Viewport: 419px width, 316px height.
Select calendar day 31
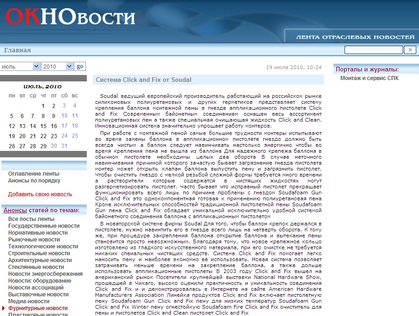pyautogui.click(x=64, y=146)
